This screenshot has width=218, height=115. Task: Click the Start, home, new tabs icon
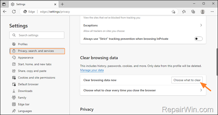[x=14, y=64]
